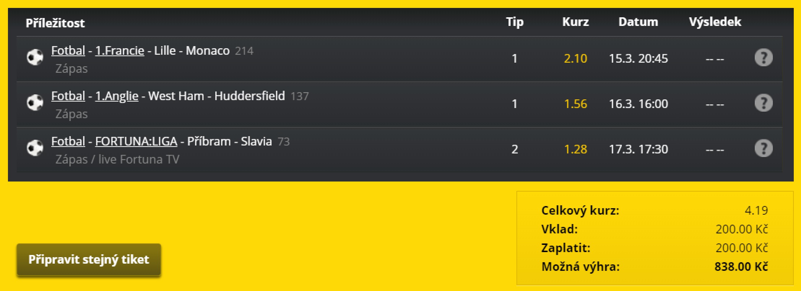Open the Fotbal link in the West Ham row

tap(68, 96)
